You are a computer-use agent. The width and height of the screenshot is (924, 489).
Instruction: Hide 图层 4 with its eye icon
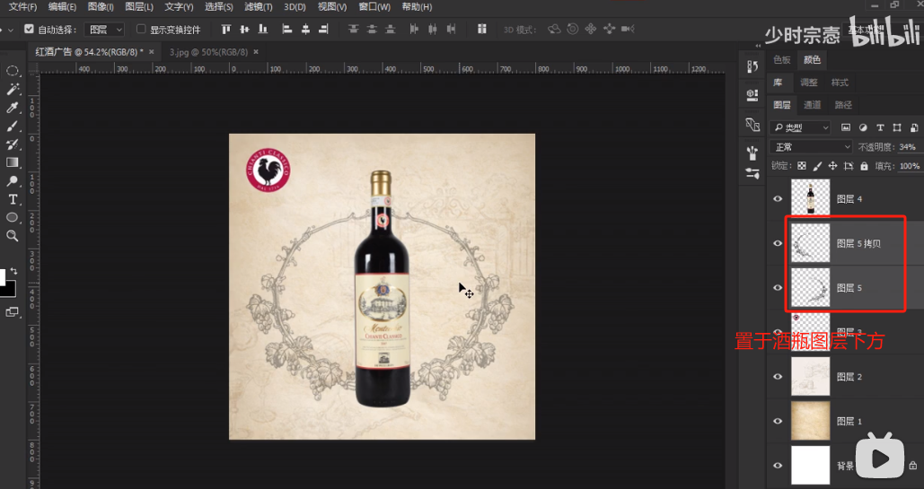click(x=778, y=199)
